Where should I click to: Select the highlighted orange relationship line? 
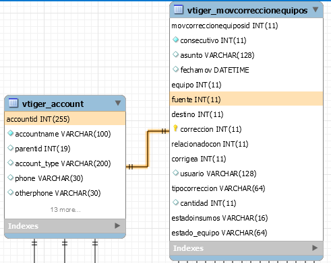click(148, 149)
